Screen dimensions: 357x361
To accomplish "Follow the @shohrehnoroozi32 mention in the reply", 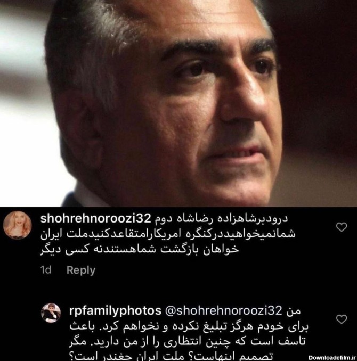I will [x=224, y=310].
